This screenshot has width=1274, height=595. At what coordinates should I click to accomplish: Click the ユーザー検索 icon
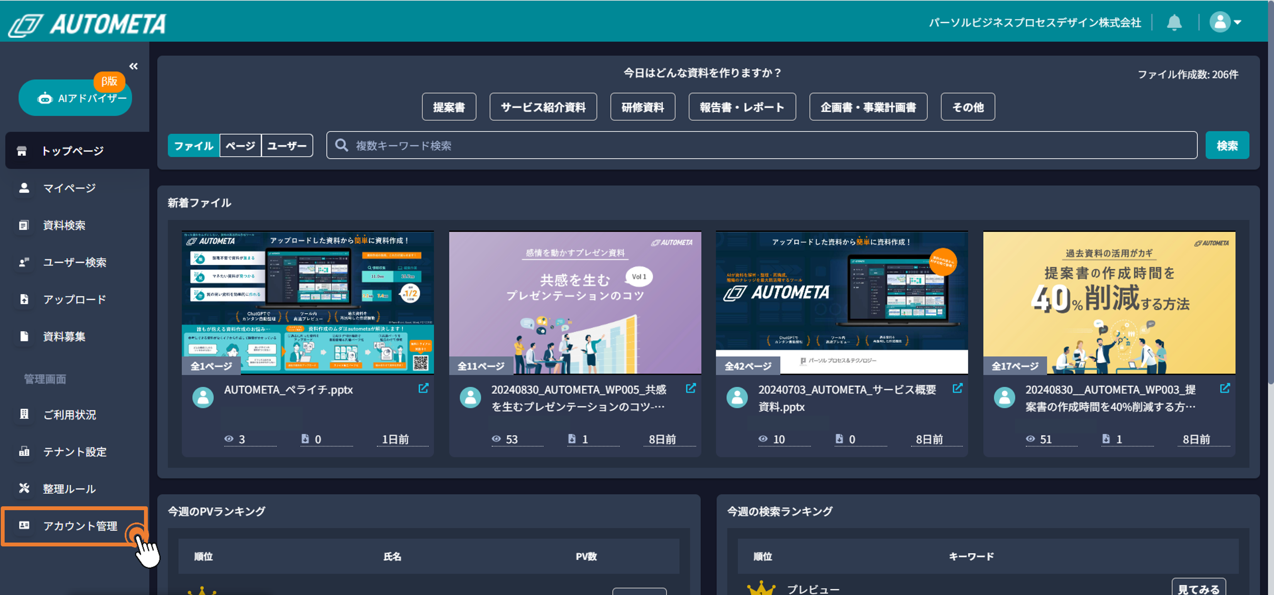point(24,262)
